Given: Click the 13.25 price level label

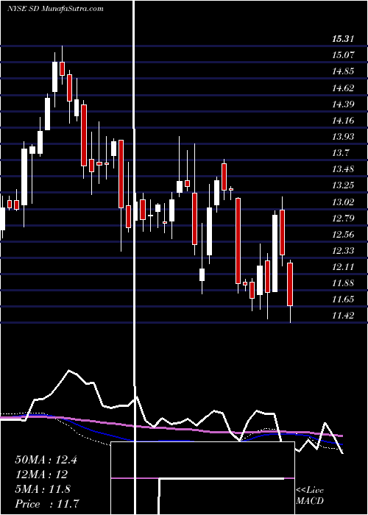Looking at the screenshot, I should tap(343, 185).
